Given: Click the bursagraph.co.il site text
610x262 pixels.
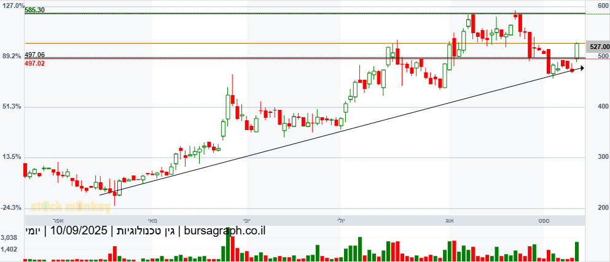Looking at the screenshot, I should tap(224, 231).
